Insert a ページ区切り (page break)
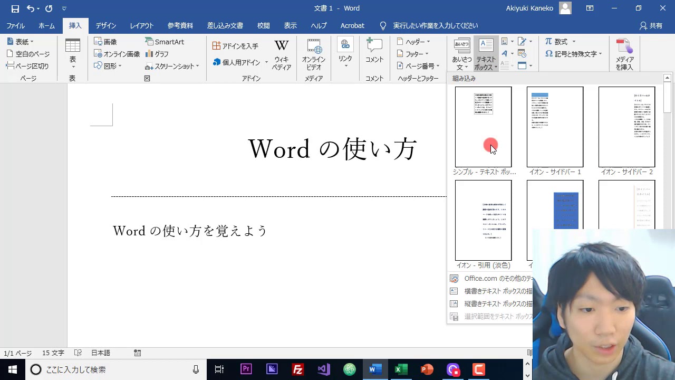This screenshot has height=380, width=675. [27, 66]
